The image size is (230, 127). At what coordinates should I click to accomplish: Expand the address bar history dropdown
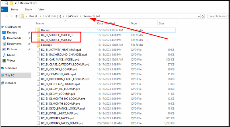pos(199,16)
